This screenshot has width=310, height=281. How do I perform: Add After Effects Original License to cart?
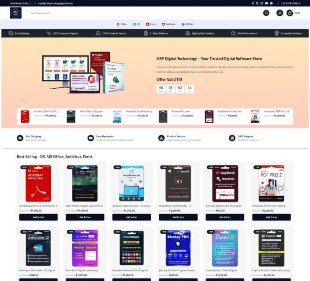85,217
